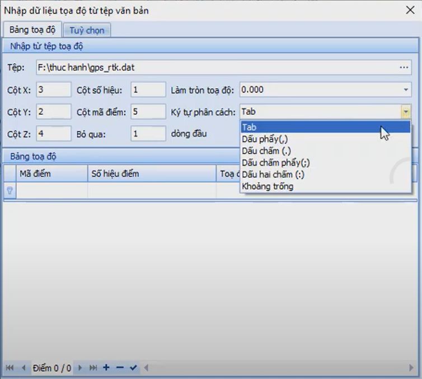Screen dimensions: 422x379
Task: Click the first record navigation icon
Action: point(10,368)
